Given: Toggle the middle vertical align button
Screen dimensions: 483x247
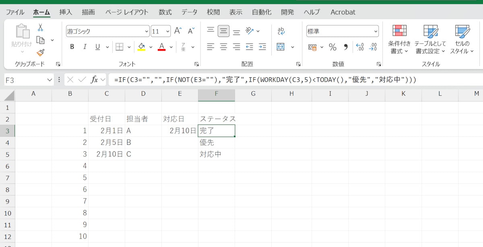Looking at the screenshot, I should pos(223,31).
